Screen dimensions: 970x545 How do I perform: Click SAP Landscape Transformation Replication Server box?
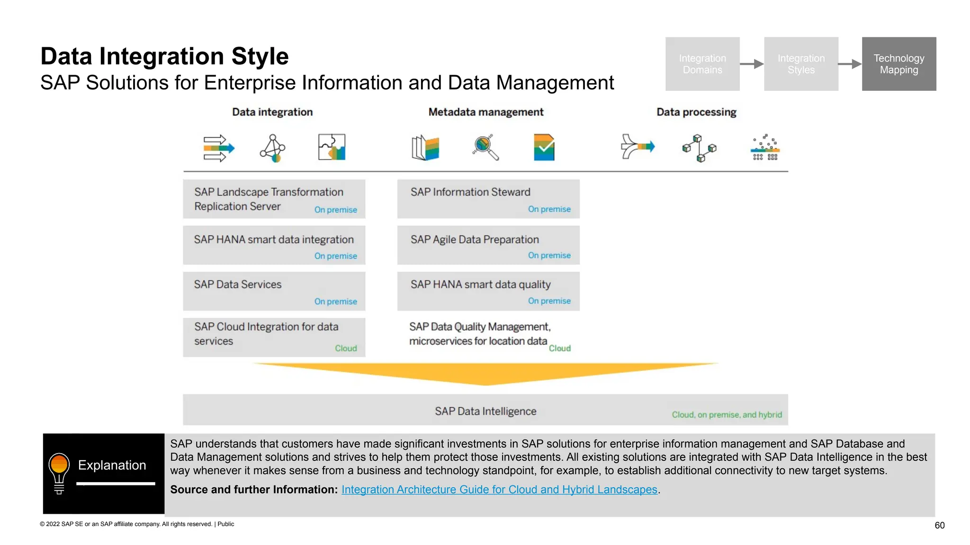[274, 199]
